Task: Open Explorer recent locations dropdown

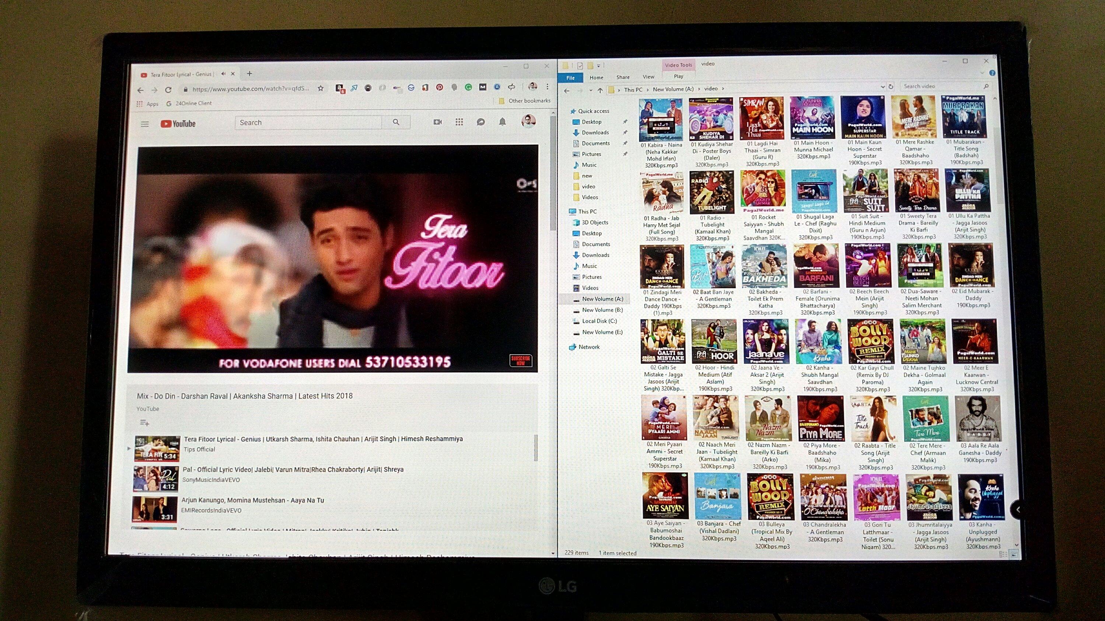Action: pos(590,91)
